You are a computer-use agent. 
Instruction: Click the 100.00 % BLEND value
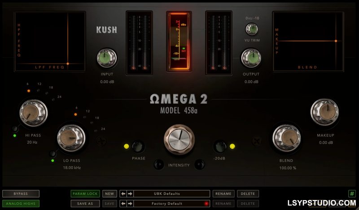click(288, 168)
